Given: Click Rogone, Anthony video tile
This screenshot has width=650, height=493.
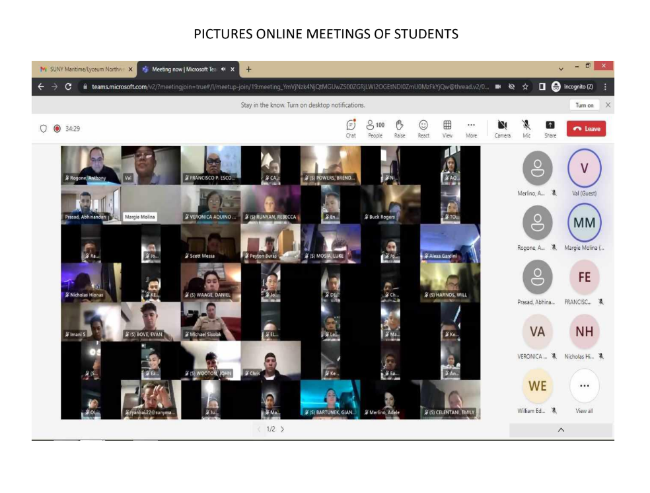Looking at the screenshot, I should pyautogui.click(x=90, y=165).
